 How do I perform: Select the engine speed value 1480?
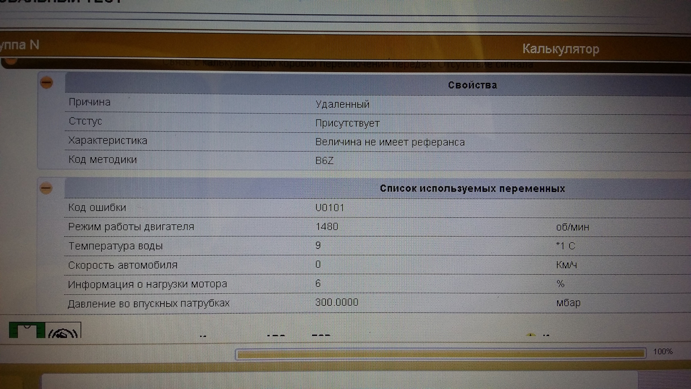(x=327, y=226)
